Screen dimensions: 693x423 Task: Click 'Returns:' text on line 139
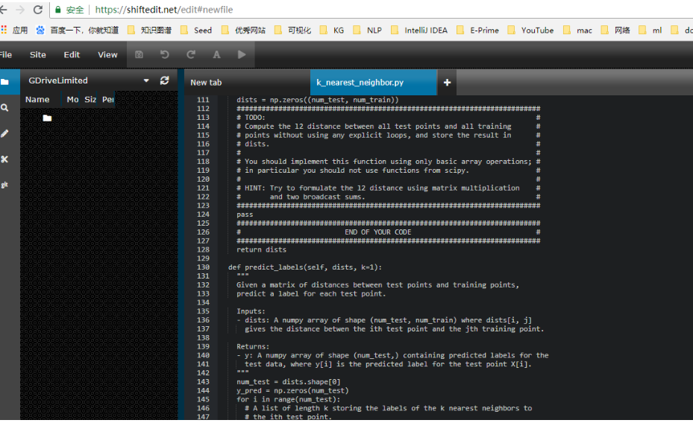click(253, 347)
